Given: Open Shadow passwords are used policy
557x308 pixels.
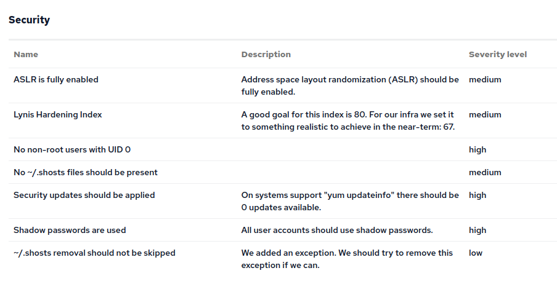Looking at the screenshot, I should (x=70, y=230).
